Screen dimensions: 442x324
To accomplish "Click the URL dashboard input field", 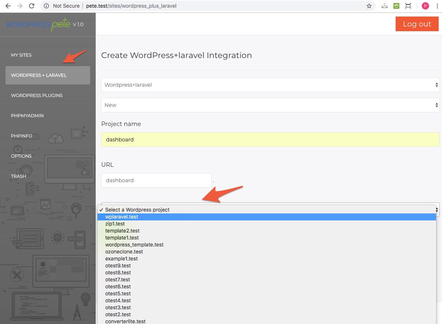I will point(156,180).
